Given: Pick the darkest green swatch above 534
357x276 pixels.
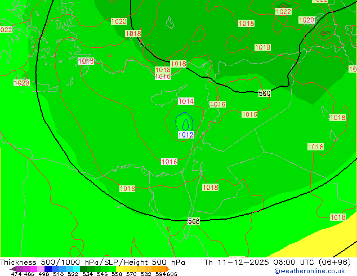Looking at the screenshot, I should pyautogui.click(x=83, y=269).
